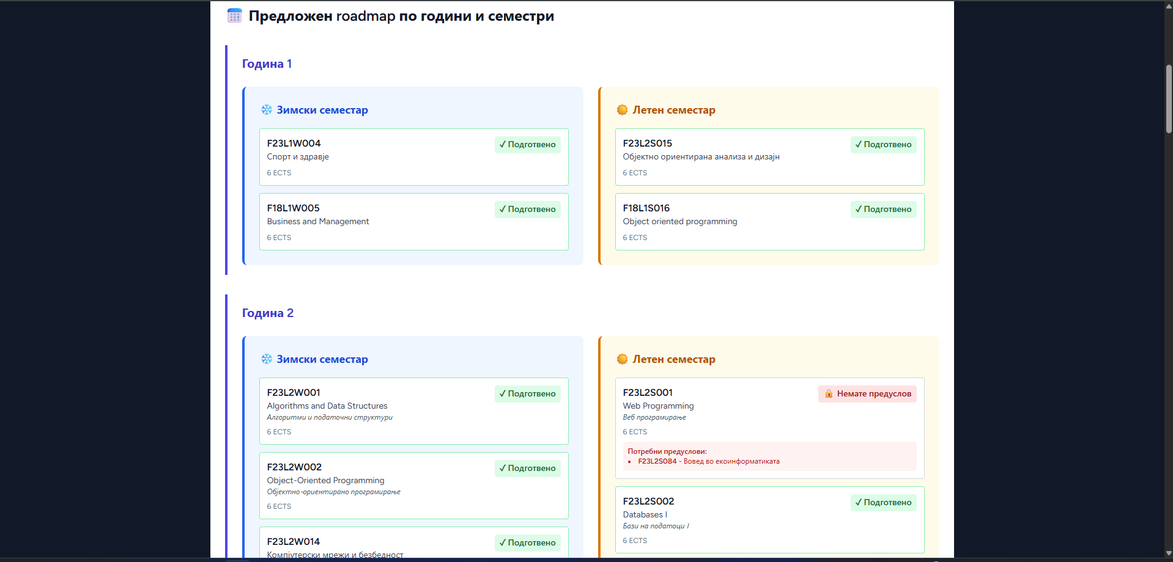Open prerequisite F23L2S084 Вовед во екоинформатиката
Screen dimensions: 1173x562
(x=708, y=462)
